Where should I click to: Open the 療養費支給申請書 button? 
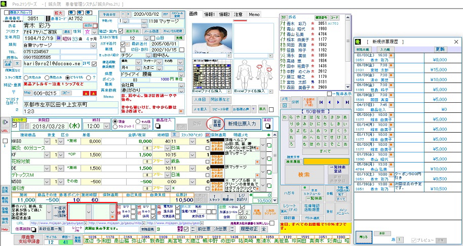[x=28, y=240]
